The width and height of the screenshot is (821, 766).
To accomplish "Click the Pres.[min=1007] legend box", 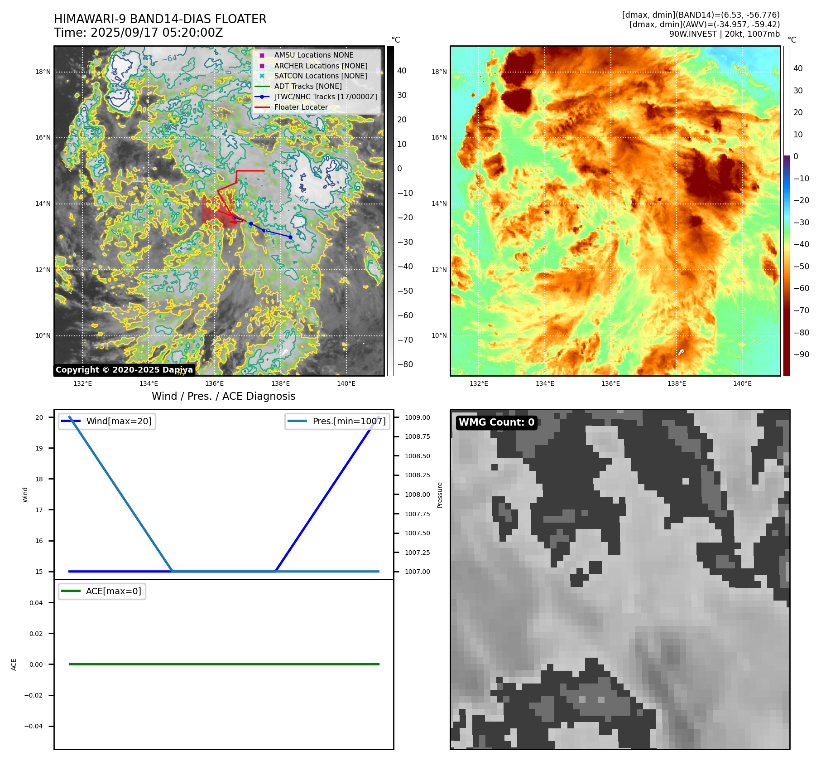I will [337, 421].
